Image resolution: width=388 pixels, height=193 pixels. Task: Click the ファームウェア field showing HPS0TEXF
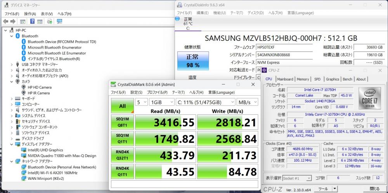point(284,47)
